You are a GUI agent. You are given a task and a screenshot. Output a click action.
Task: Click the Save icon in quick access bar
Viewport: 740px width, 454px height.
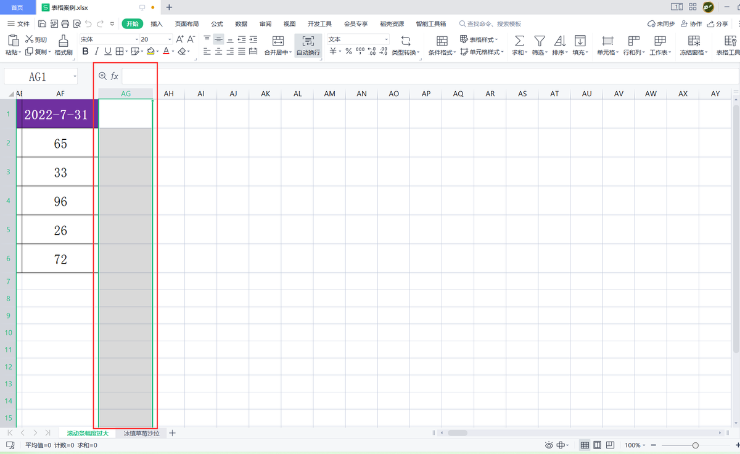point(42,24)
